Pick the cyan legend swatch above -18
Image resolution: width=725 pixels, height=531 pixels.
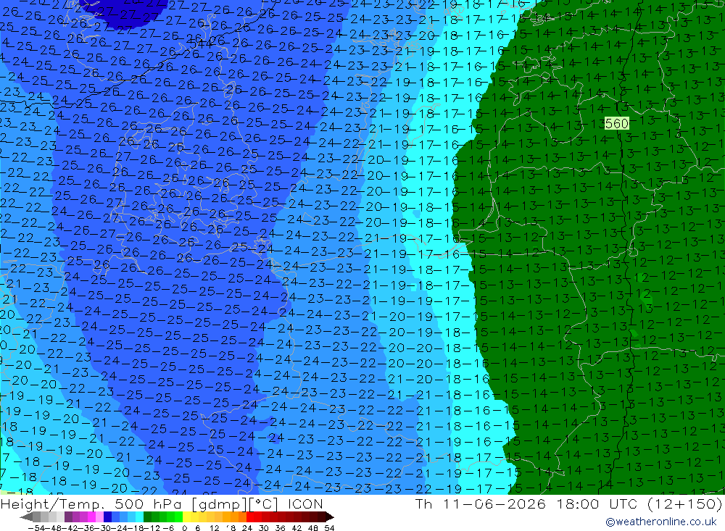pos(139,517)
